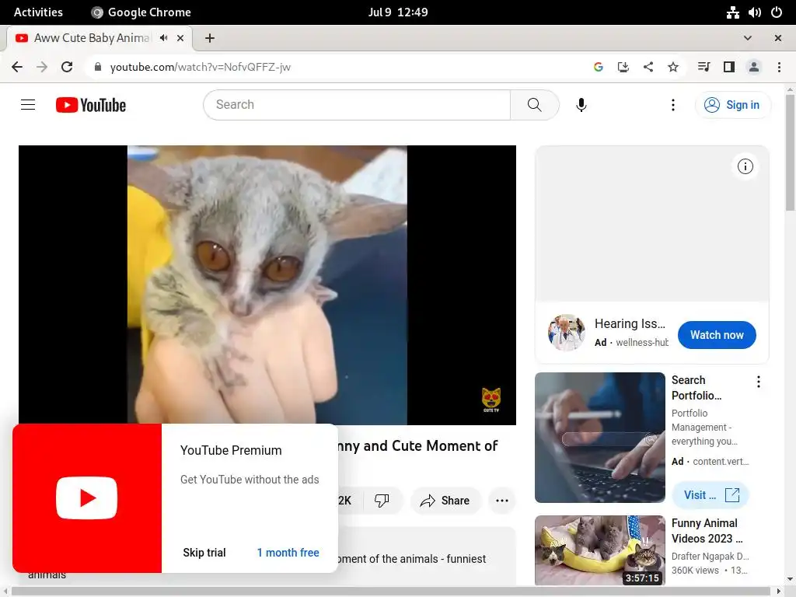Close the Aww Cute Baby Animals tab
The height and width of the screenshot is (597, 796).
tap(180, 38)
